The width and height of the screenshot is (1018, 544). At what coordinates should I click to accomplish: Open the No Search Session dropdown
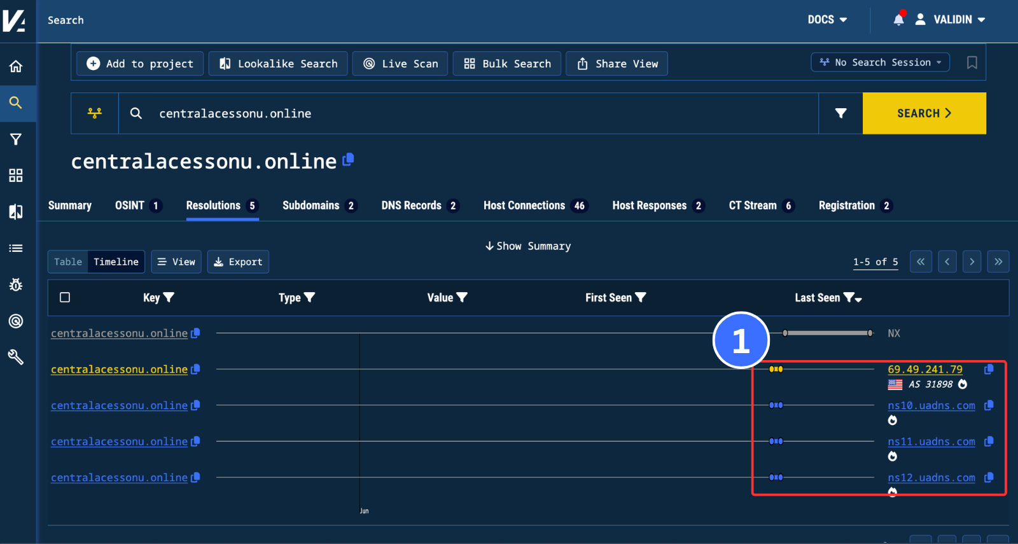(x=881, y=62)
